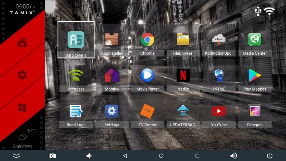Take a screenshot with camera icon

click(53, 156)
